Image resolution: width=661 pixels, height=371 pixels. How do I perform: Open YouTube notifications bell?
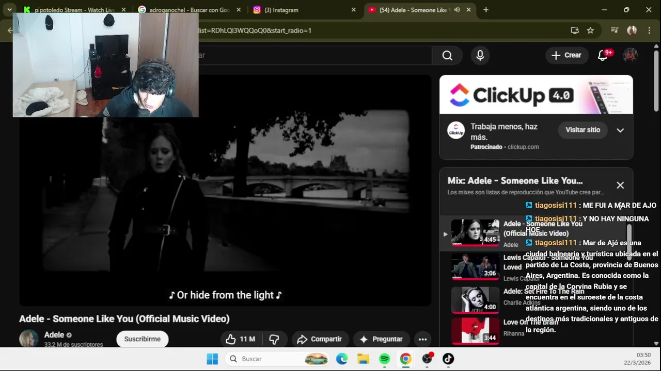pyautogui.click(x=603, y=55)
